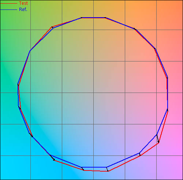This screenshot has width=183, height=180.
Task: Select the blue Ref. legend line sample
Action: point(9,10)
